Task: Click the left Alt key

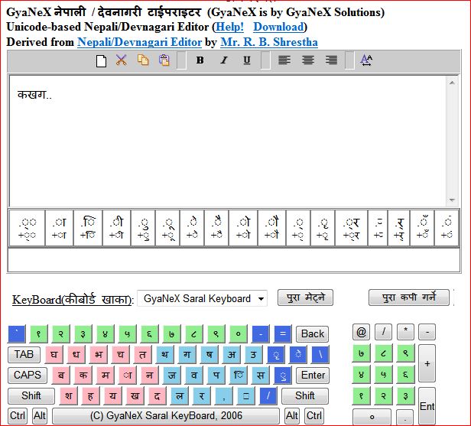Action: (40, 416)
